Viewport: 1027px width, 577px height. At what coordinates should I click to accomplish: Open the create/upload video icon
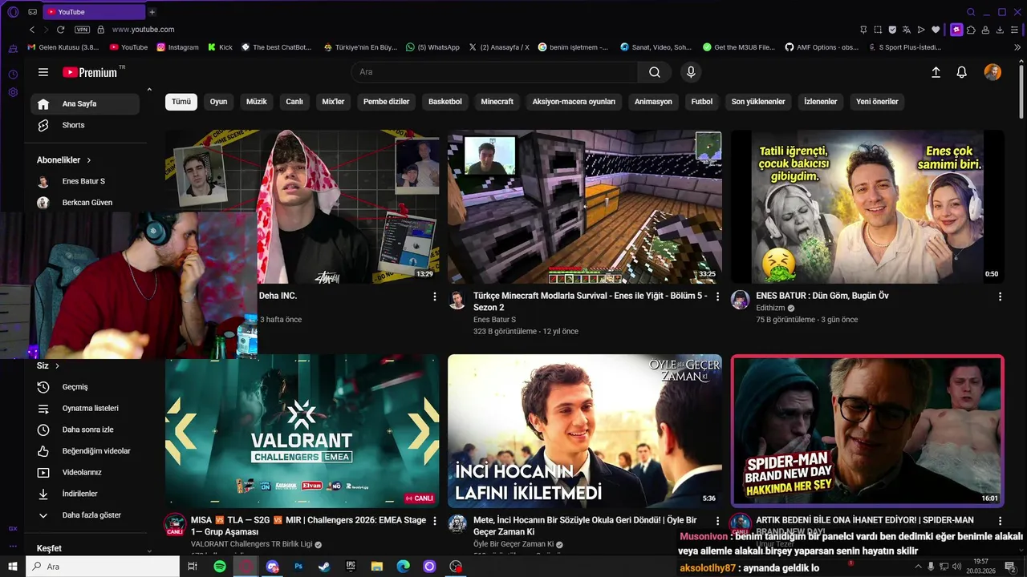[x=936, y=72]
